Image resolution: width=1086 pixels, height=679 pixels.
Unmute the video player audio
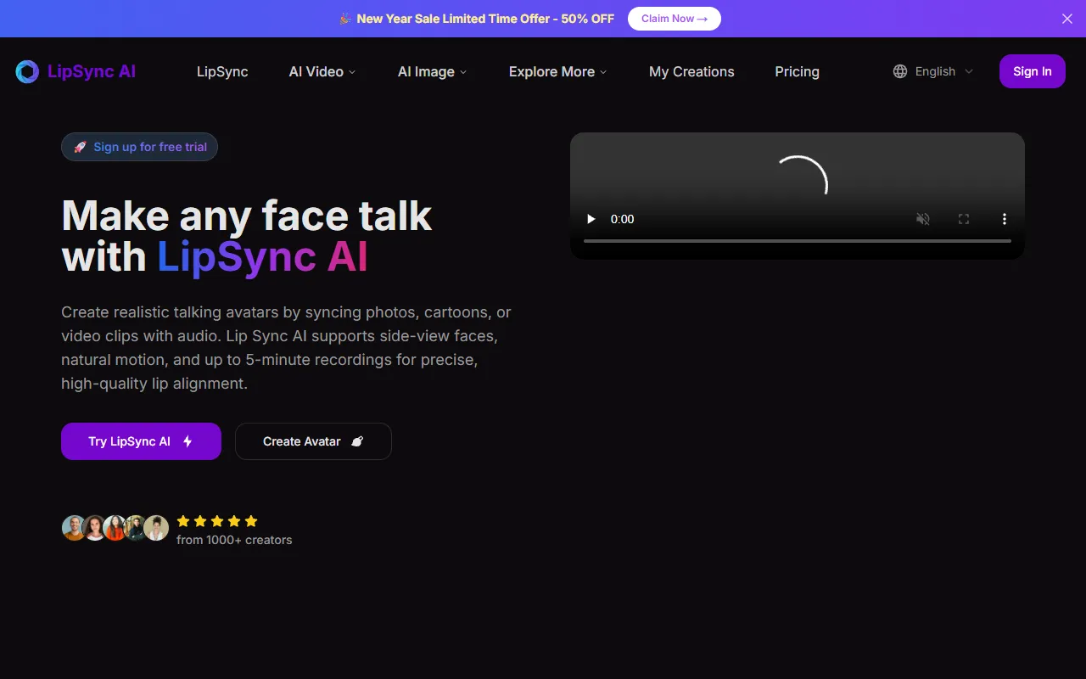point(923,219)
